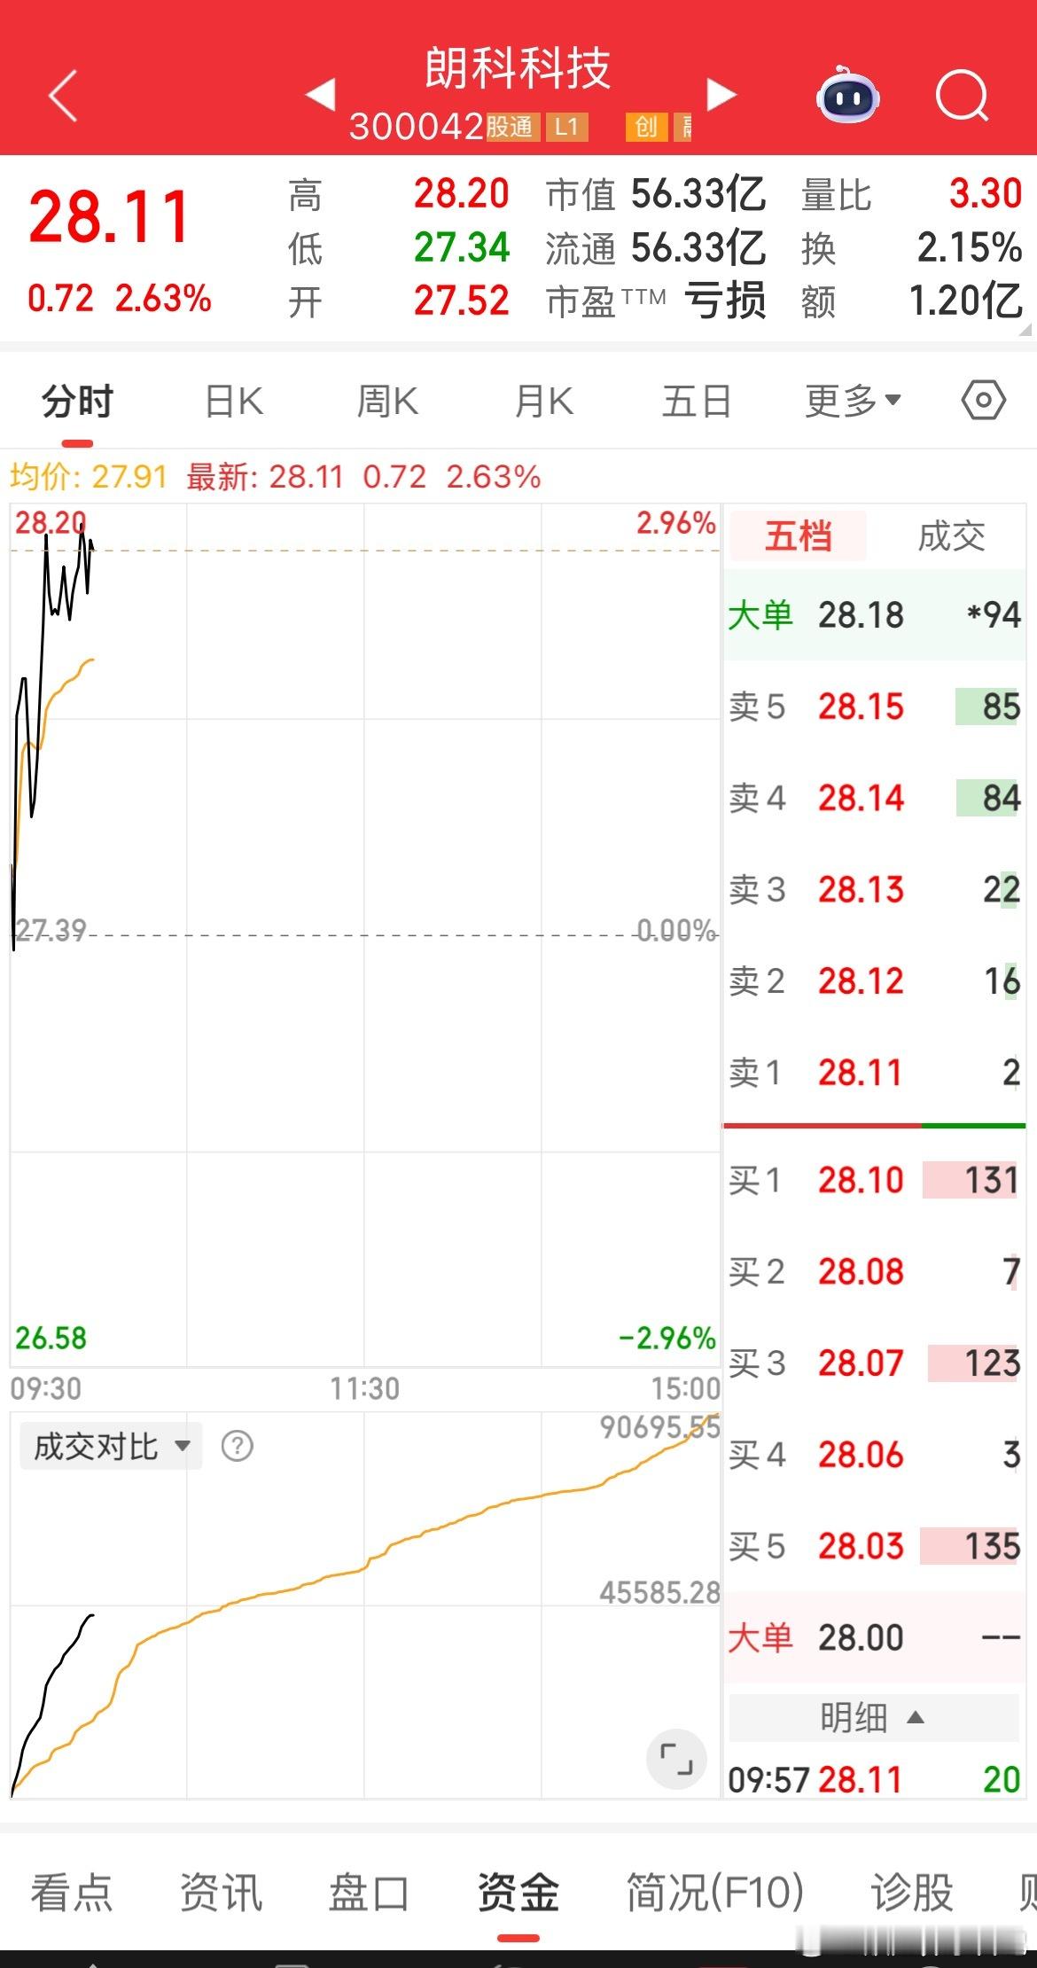Go to previous stock with left triangle
Image resolution: width=1037 pixels, height=1968 pixels.
321,94
